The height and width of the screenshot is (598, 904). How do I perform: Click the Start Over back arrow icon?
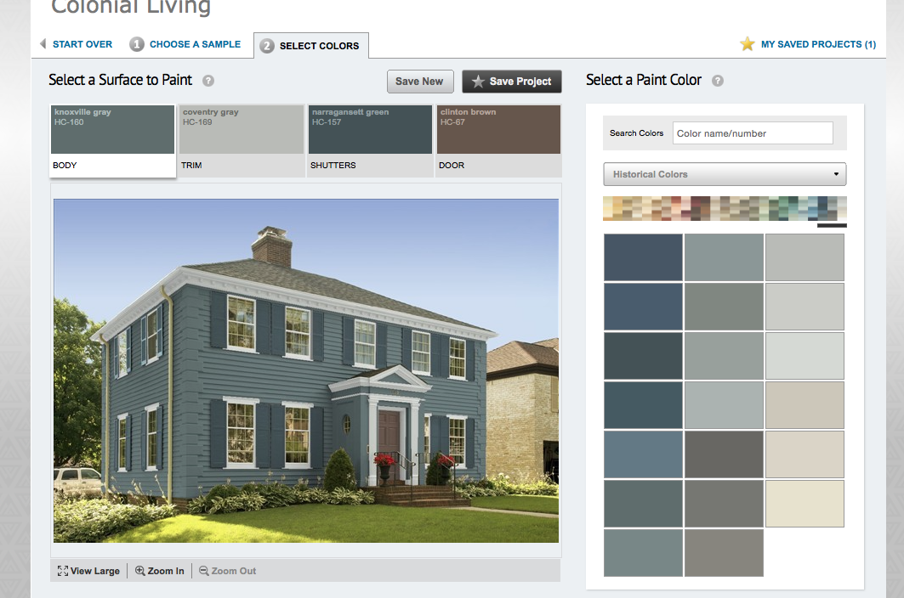(x=43, y=44)
